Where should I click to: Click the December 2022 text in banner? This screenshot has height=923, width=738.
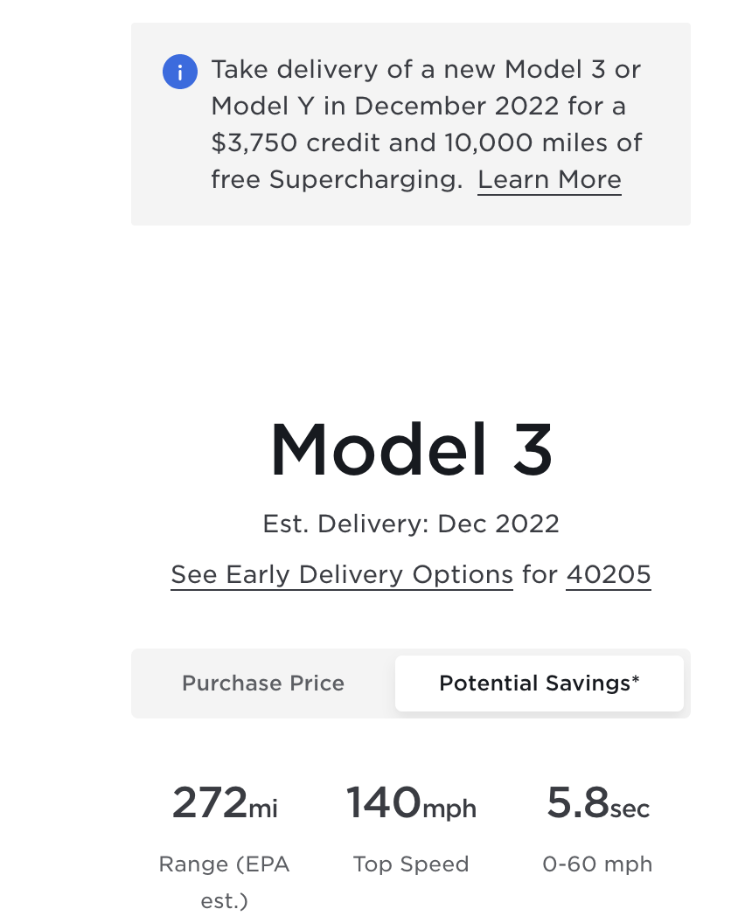456,107
